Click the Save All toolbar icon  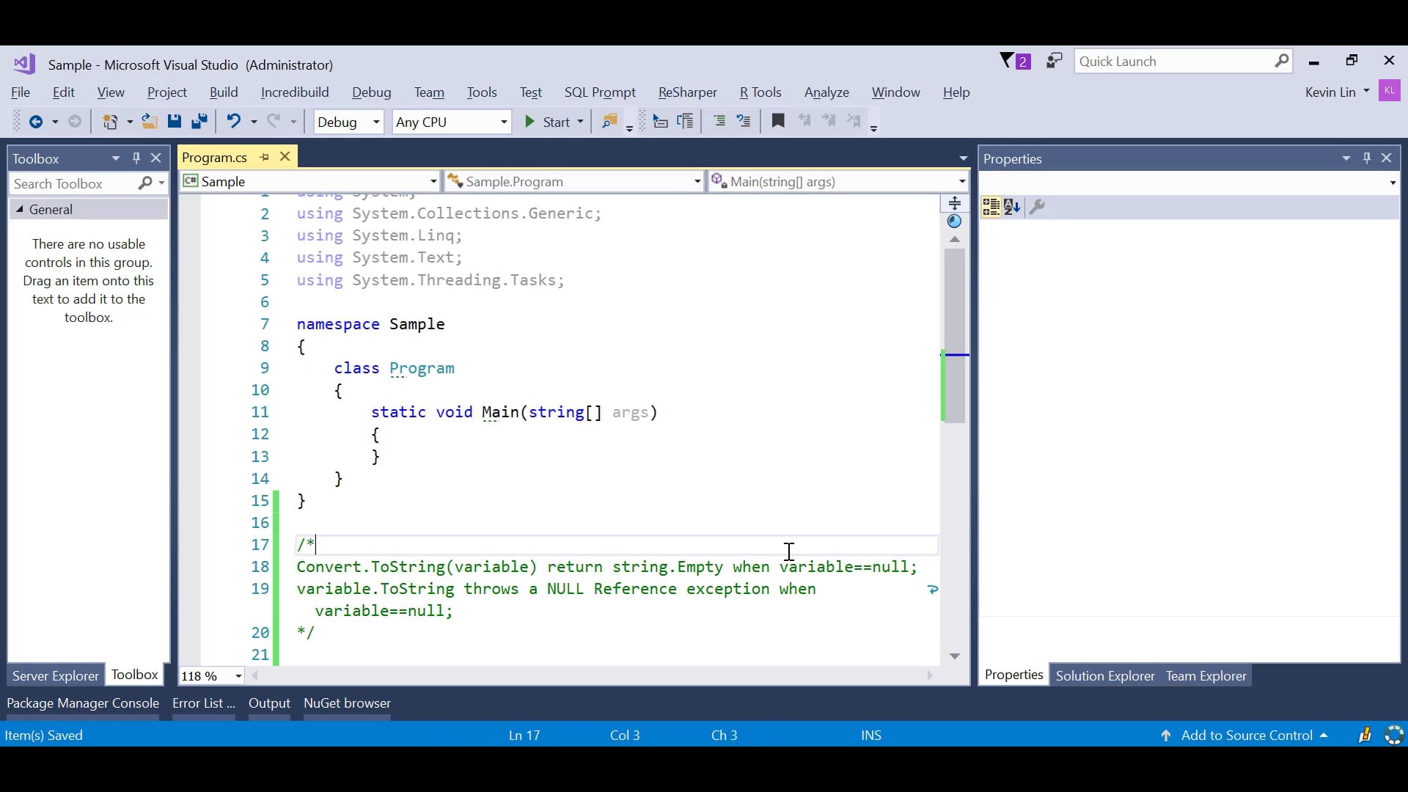pos(199,122)
